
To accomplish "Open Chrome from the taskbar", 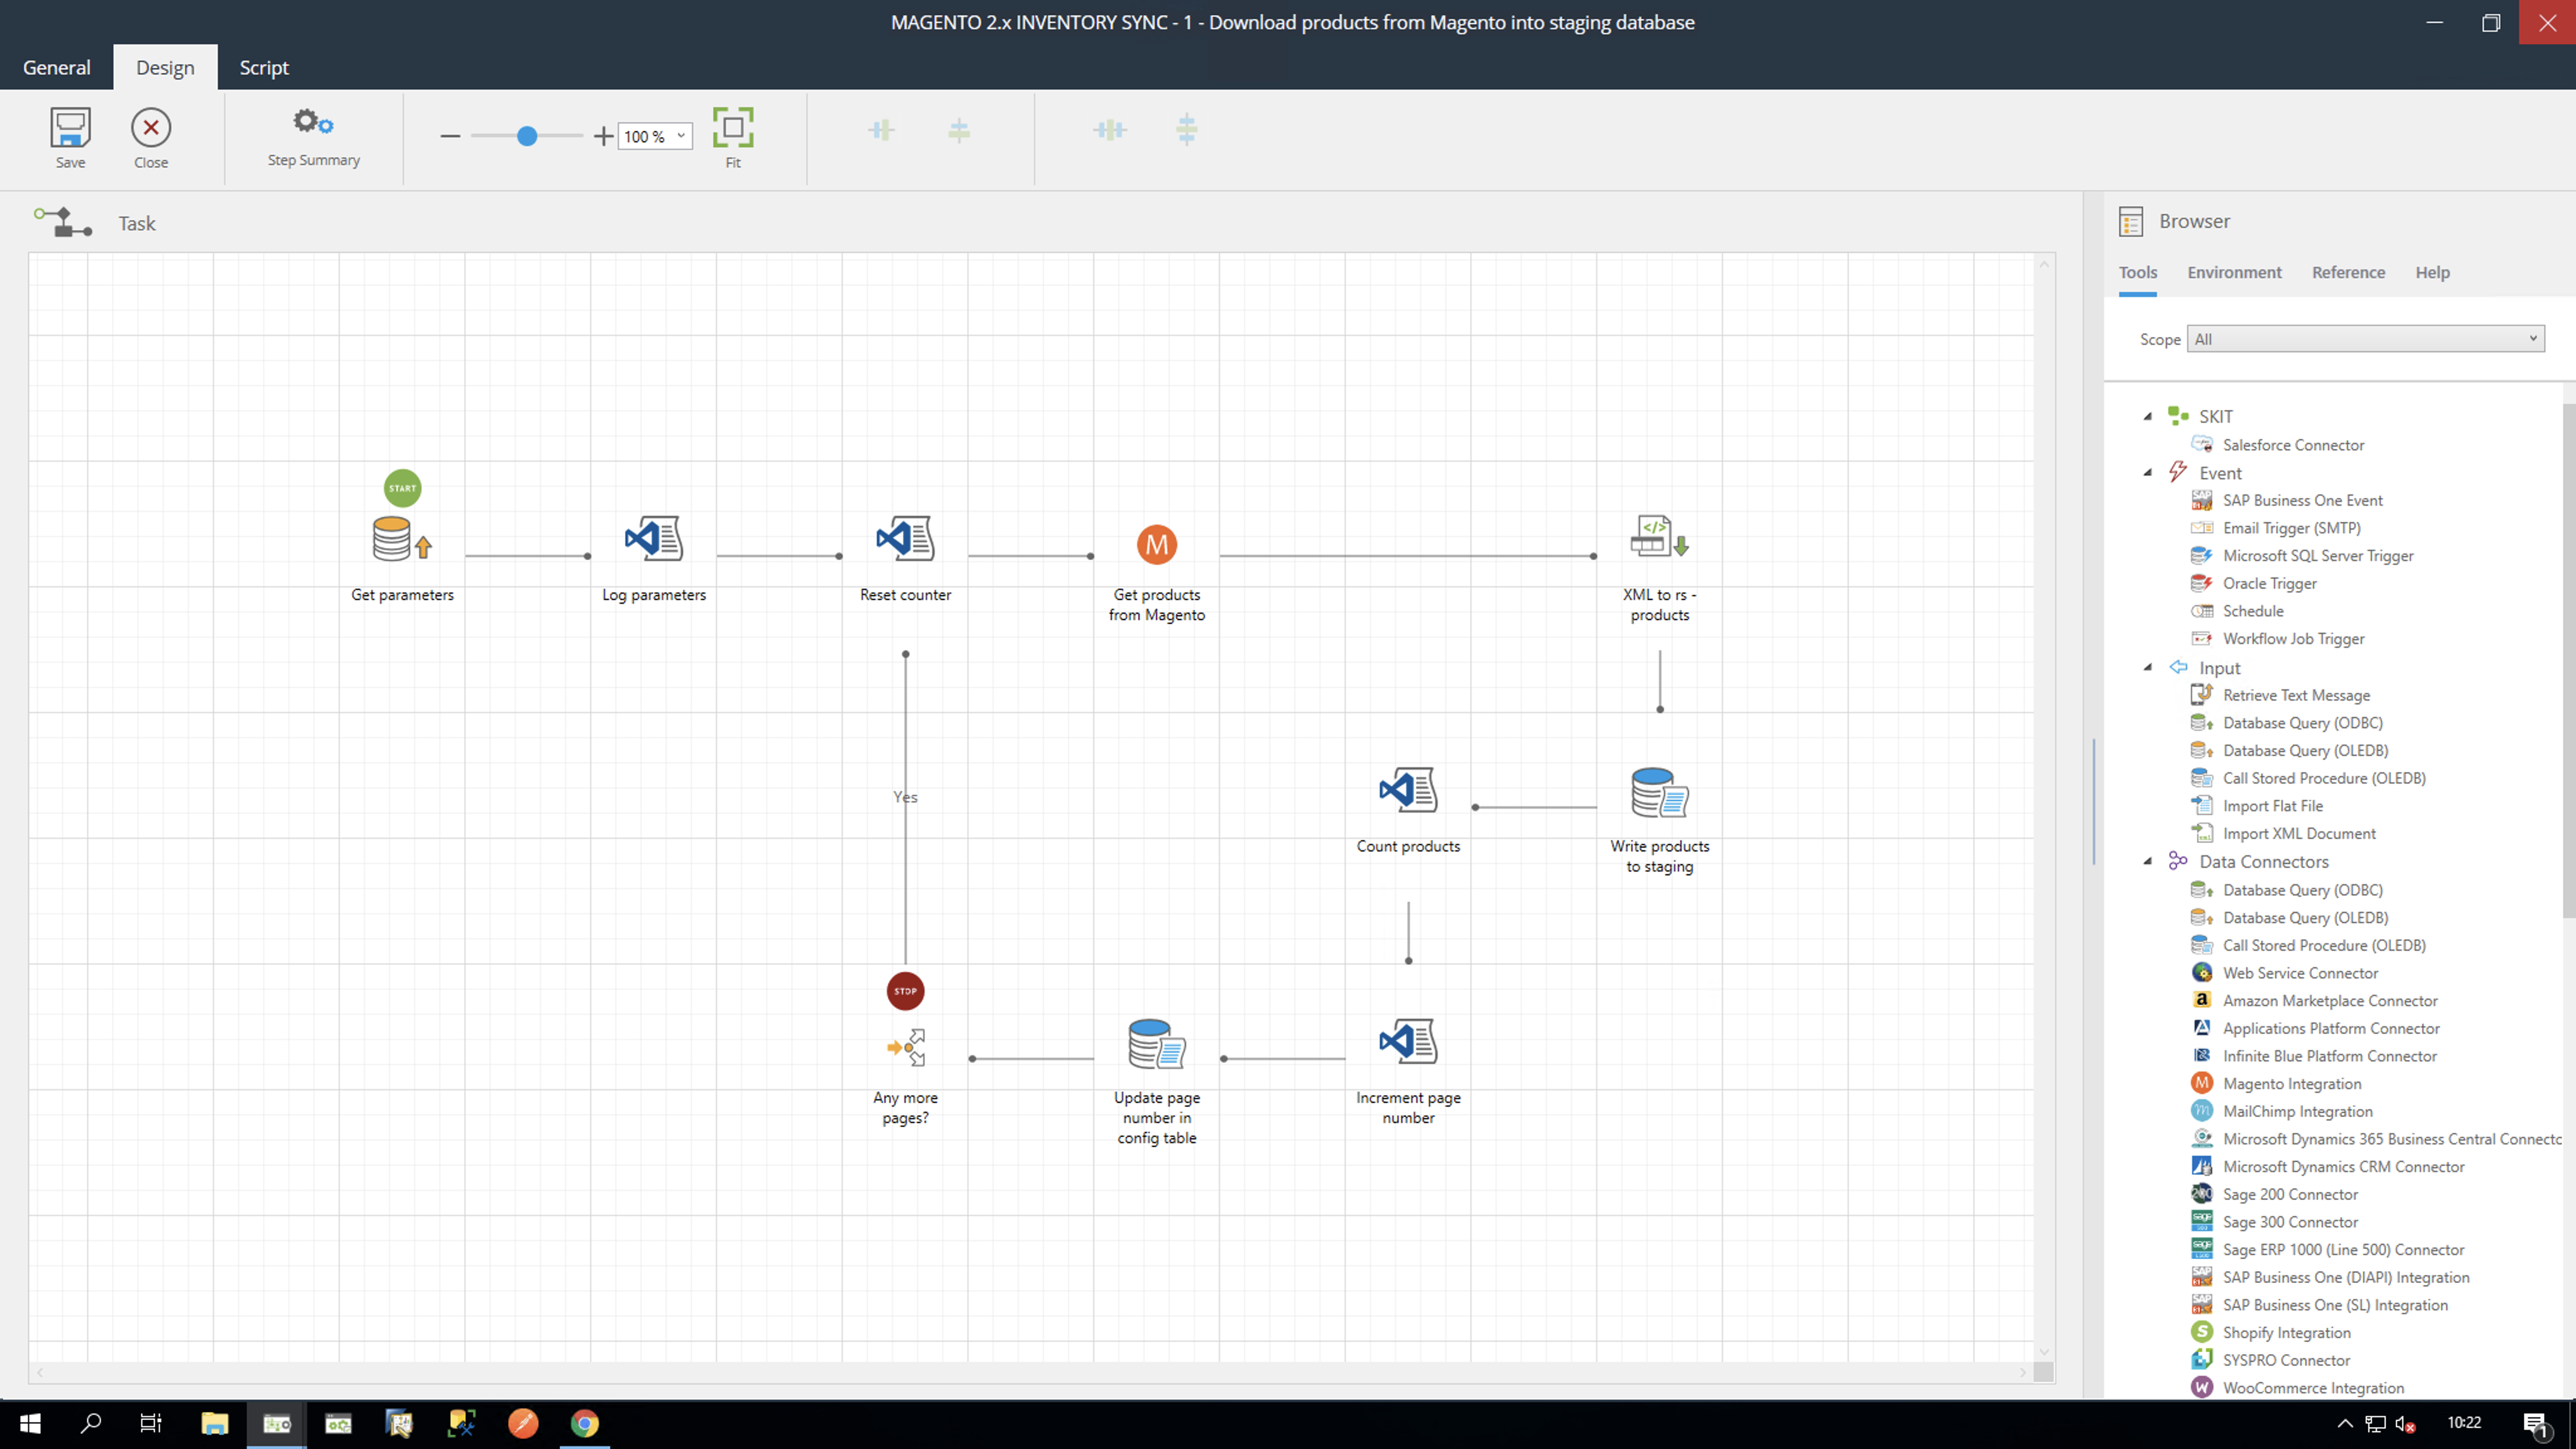I will 585,1423.
